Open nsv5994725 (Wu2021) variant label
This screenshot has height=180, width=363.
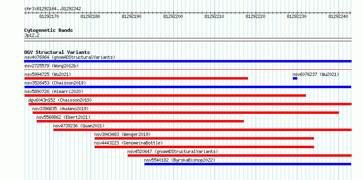point(48,74)
